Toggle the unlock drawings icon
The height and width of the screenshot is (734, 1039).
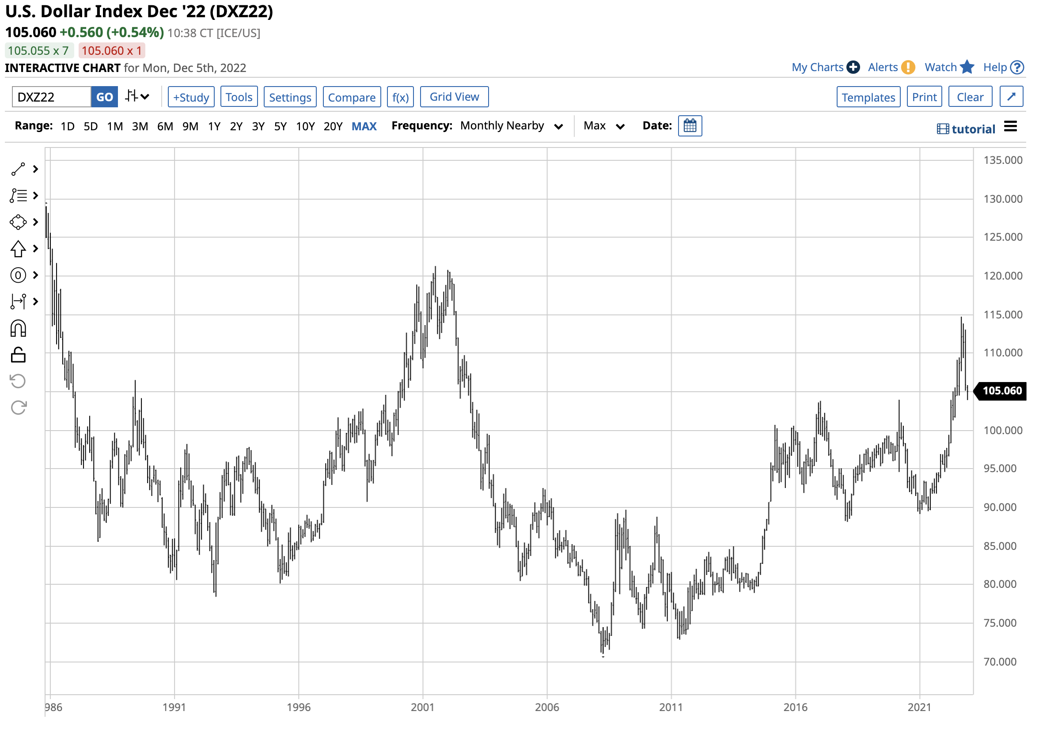(x=18, y=406)
